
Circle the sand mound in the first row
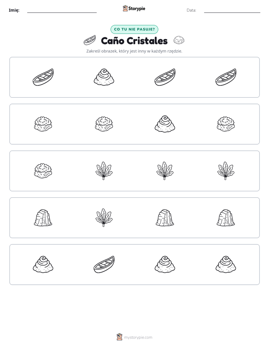click(x=104, y=77)
